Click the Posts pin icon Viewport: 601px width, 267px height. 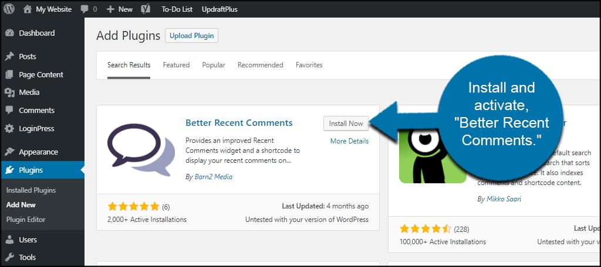9,57
